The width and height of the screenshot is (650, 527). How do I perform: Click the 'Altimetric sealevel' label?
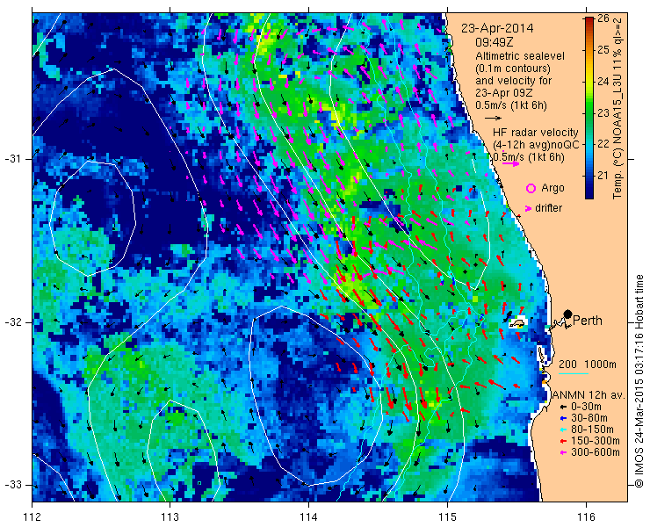click(520, 55)
